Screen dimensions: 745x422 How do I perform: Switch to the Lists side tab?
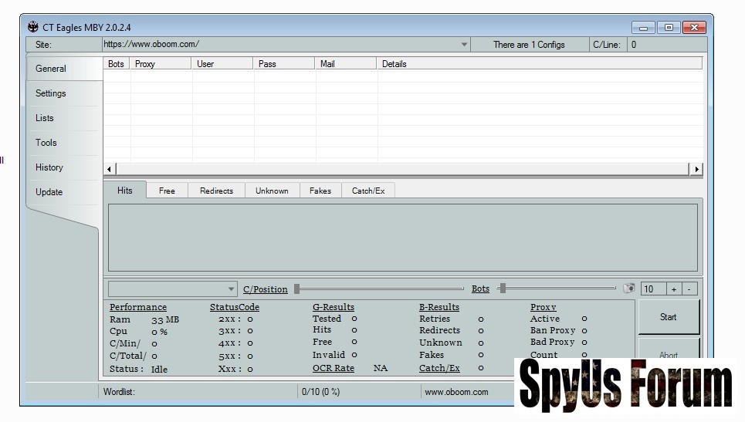[45, 118]
